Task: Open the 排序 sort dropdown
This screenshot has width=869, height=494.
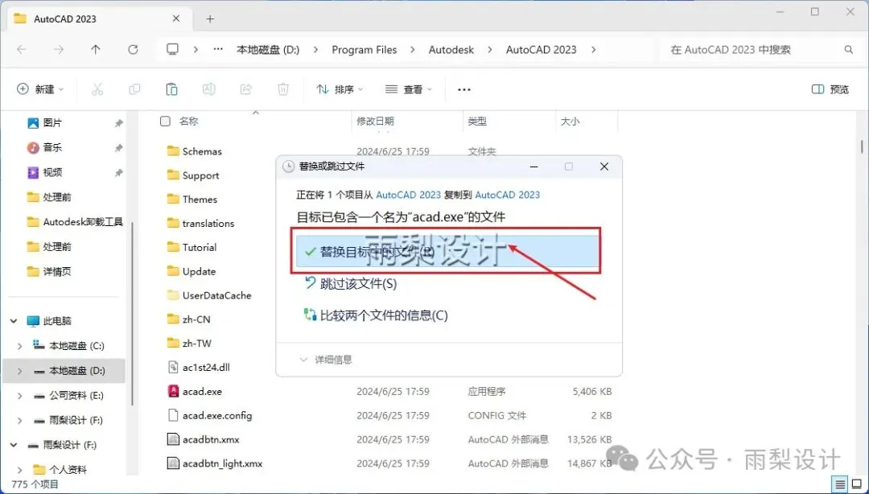Action: (340, 89)
